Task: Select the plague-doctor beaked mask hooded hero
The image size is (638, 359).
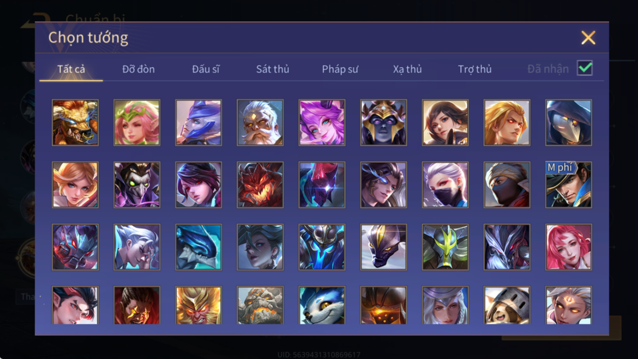Action: click(568, 123)
